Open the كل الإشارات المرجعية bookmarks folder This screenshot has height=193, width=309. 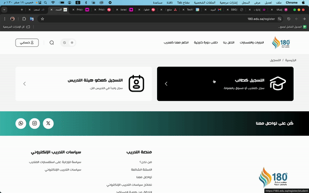[x=16, y=27]
